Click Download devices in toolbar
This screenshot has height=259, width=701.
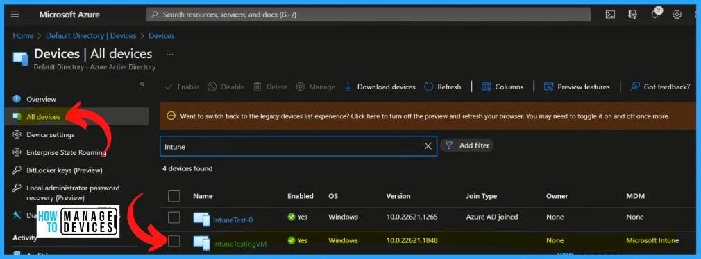tap(380, 87)
